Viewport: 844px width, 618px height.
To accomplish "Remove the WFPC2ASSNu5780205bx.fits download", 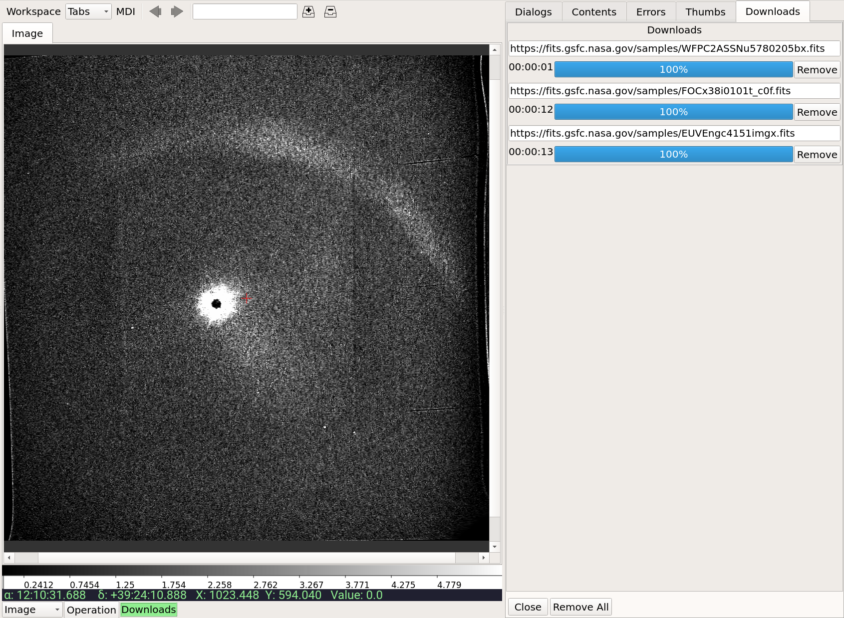I will click(x=817, y=70).
